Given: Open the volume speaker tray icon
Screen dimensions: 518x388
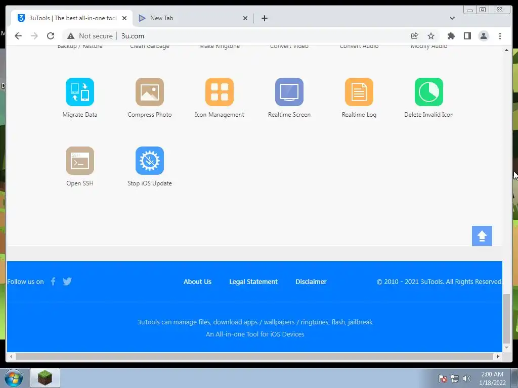Looking at the screenshot, I should click(467, 378).
